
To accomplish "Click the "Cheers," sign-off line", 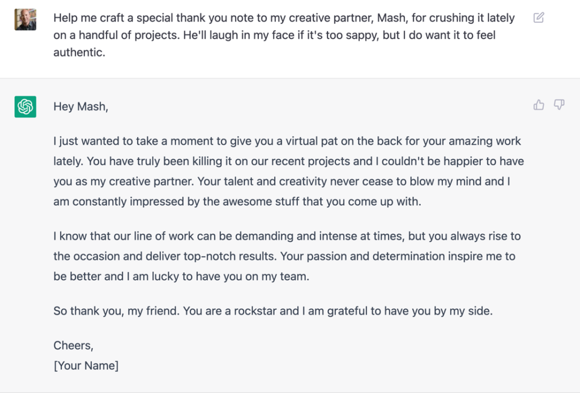I will click(73, 345).
